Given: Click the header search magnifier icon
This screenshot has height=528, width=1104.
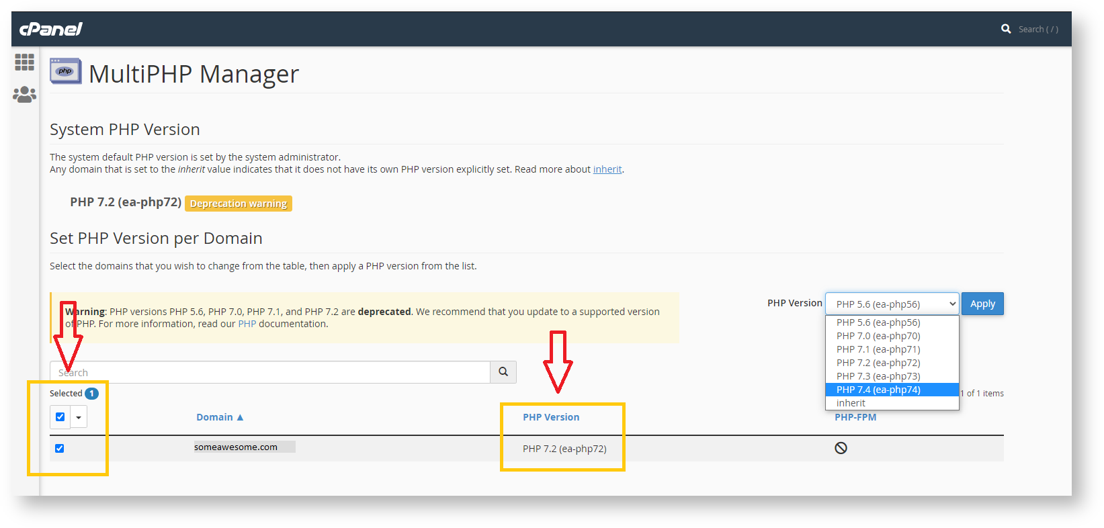Looking at the screenshot, I should (x=1006, y=29).
